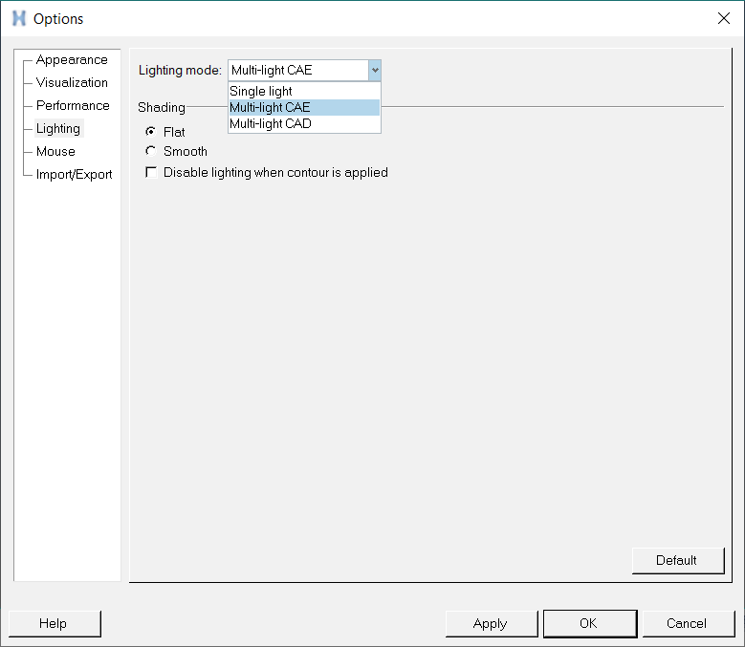Open the Mouse options category

[55, 151]
